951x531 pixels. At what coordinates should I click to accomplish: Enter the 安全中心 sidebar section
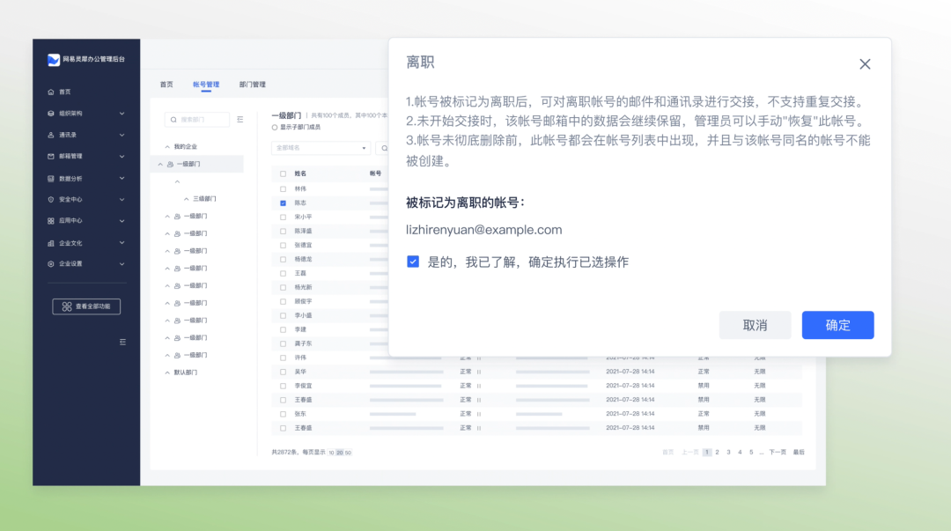click(x=68, y=199)
